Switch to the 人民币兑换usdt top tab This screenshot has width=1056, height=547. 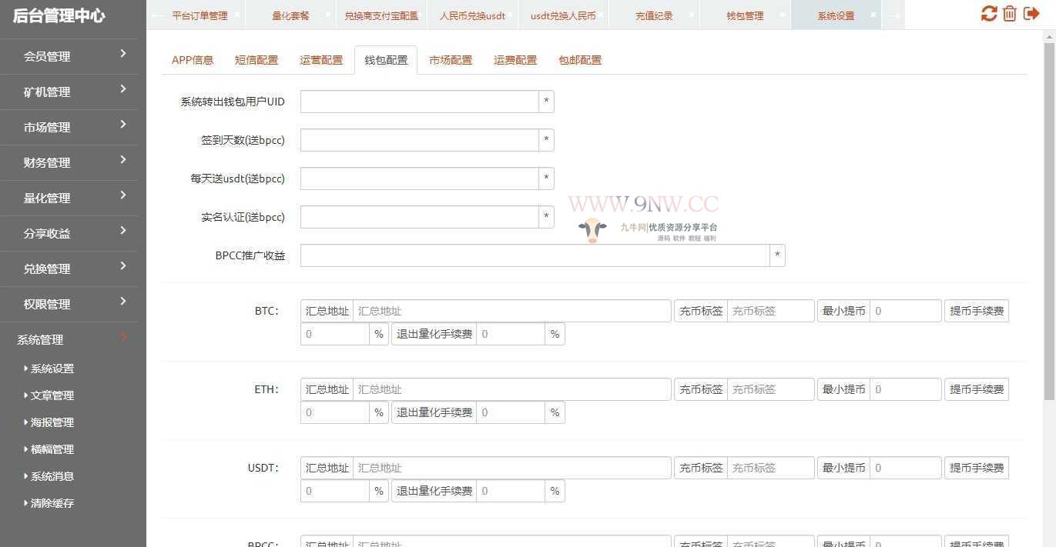[x=472, y=15]
